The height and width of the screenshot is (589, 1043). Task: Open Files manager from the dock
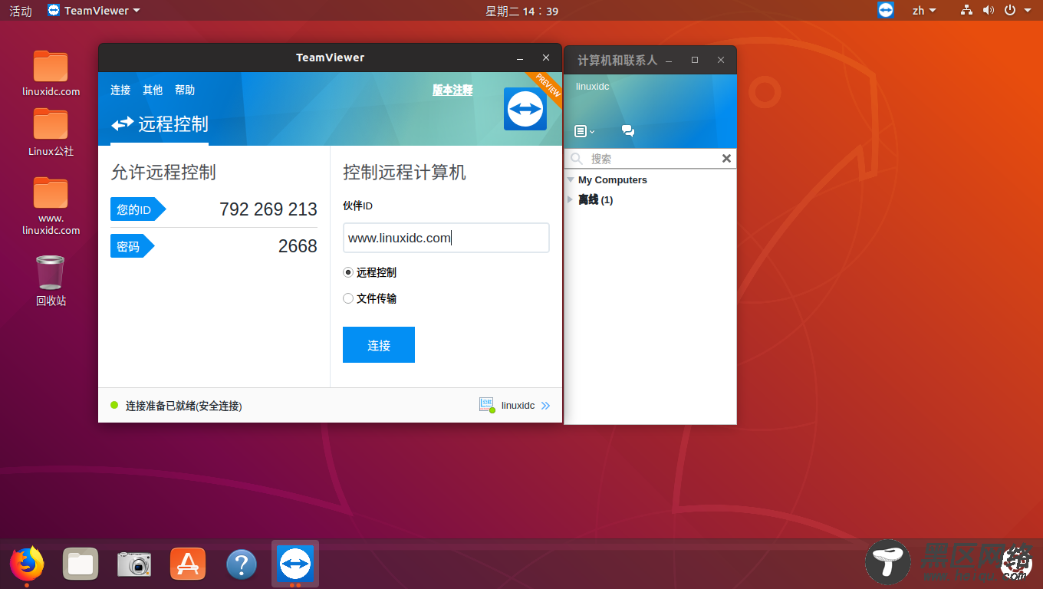(81, 564)
